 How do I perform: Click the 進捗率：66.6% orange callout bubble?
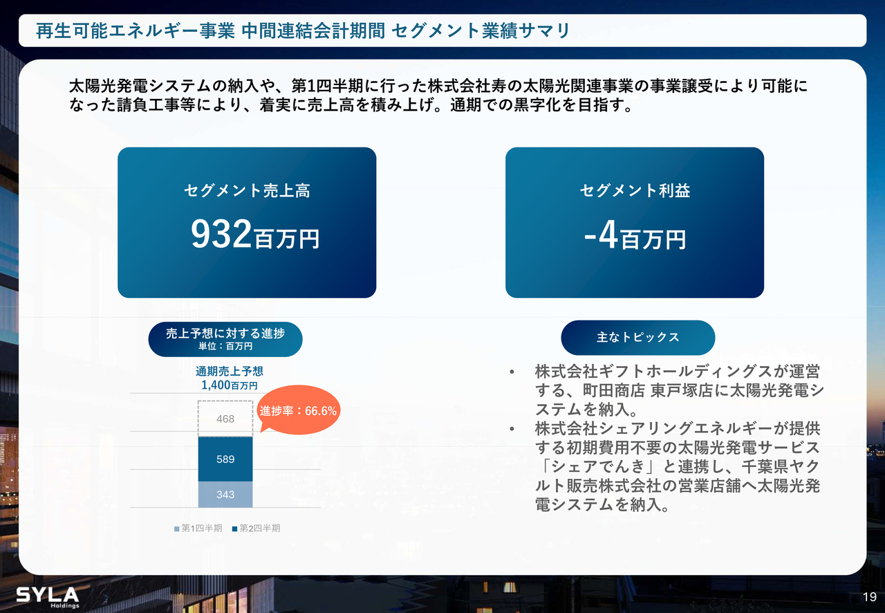tap(298, 411)
